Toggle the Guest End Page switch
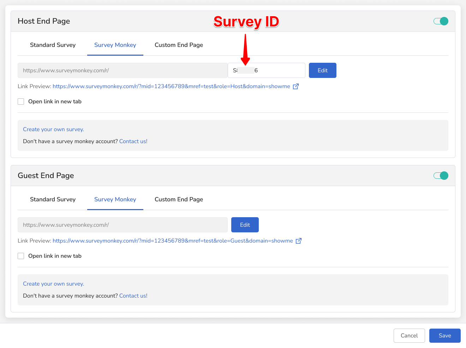Image resolution: width=466 pixels, height=348 pixels. coord(441,176)
